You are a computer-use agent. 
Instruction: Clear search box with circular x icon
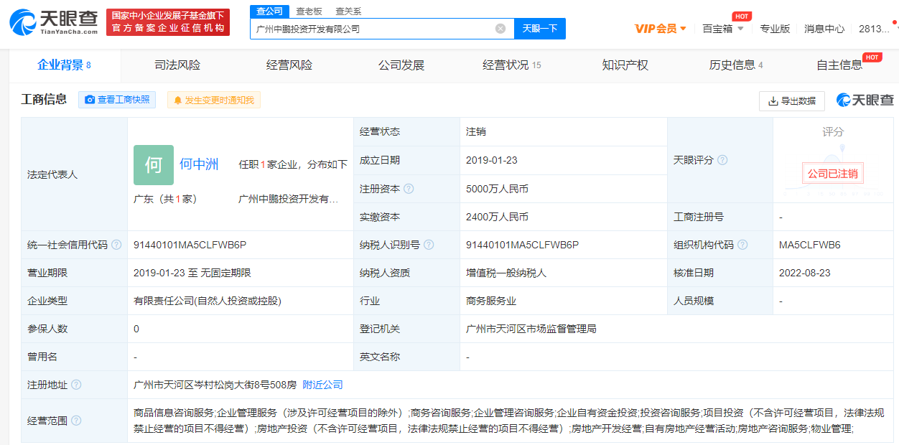500,27
